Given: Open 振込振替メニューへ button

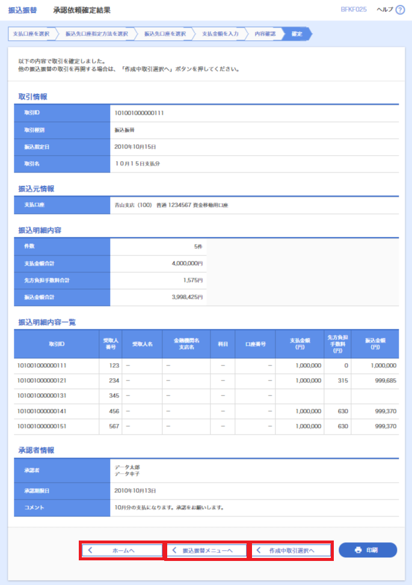Looking at the screenshot, I should click(207, 550).
